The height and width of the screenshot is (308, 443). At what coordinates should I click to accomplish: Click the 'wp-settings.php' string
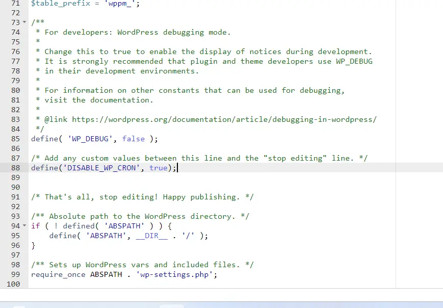pos(174,274)
